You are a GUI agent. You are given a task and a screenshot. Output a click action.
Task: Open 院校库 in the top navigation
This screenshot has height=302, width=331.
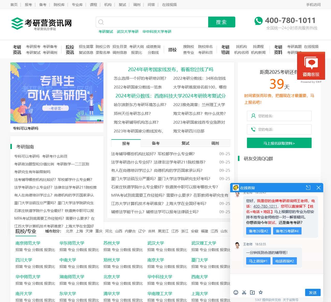coord(59,5)
